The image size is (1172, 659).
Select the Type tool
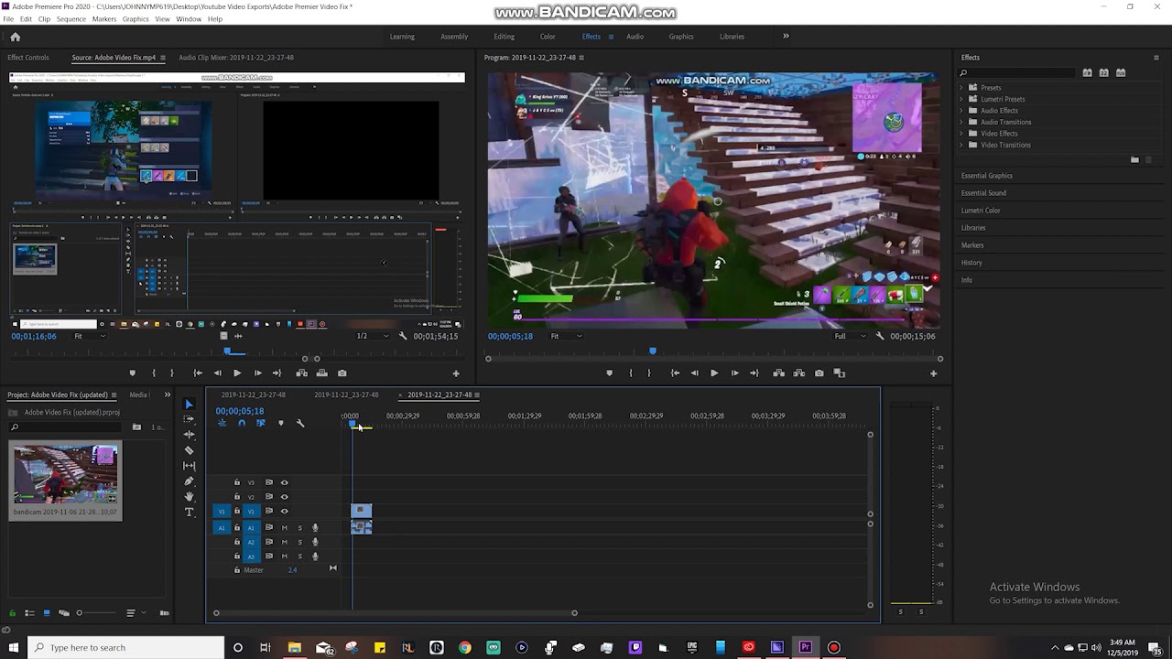click(x=190, y=513)
